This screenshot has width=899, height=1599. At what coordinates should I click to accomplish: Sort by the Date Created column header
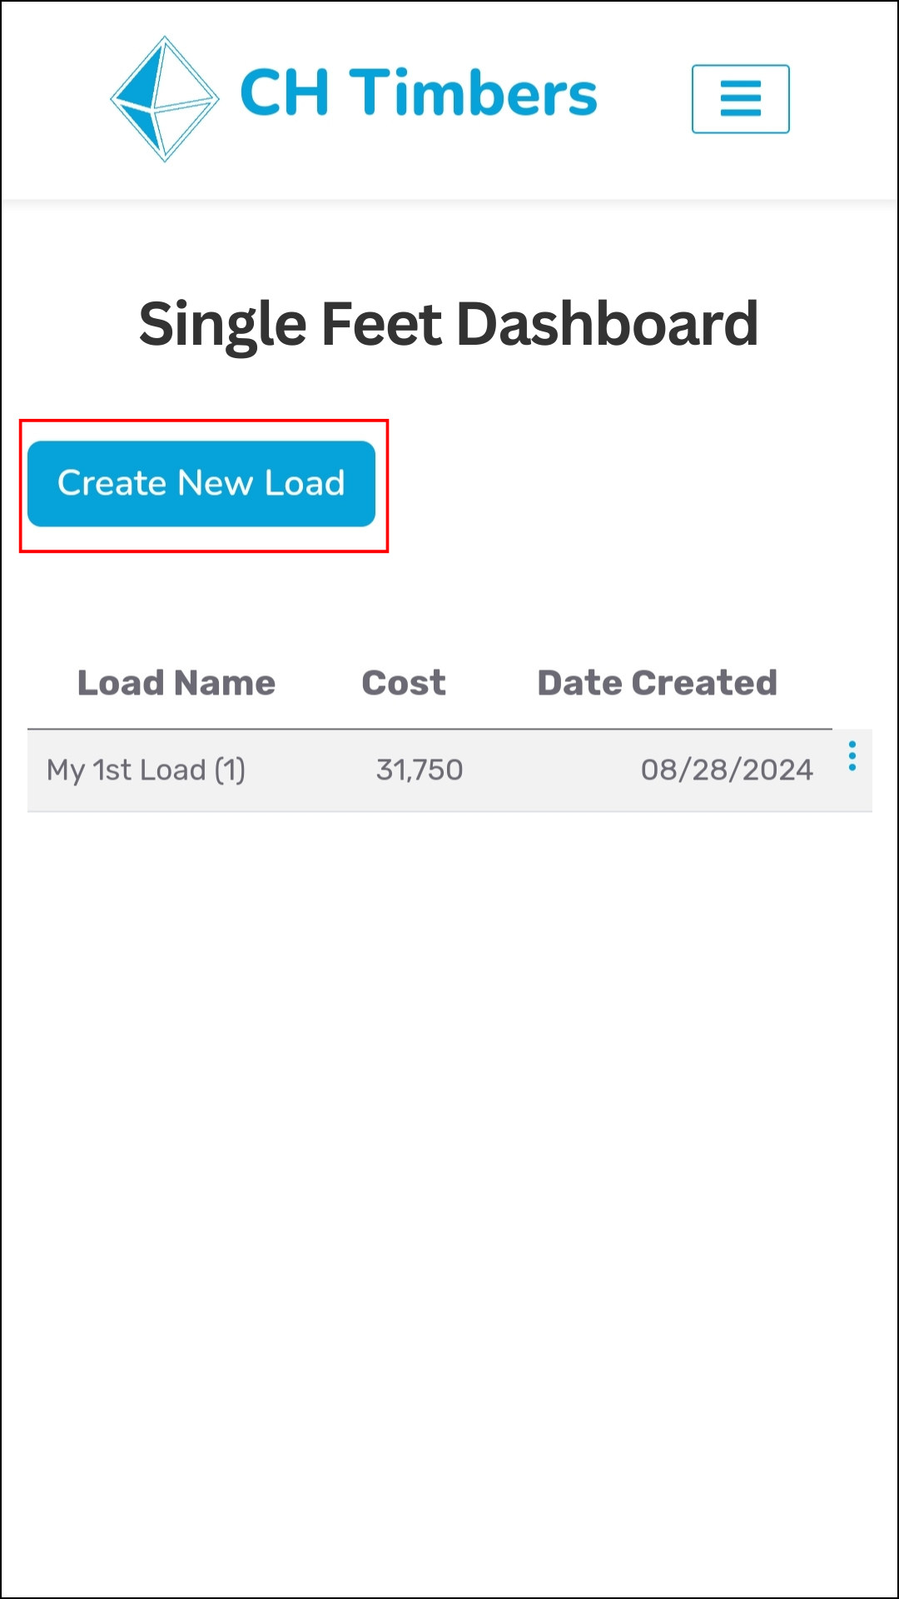click(x=658, y=683)
